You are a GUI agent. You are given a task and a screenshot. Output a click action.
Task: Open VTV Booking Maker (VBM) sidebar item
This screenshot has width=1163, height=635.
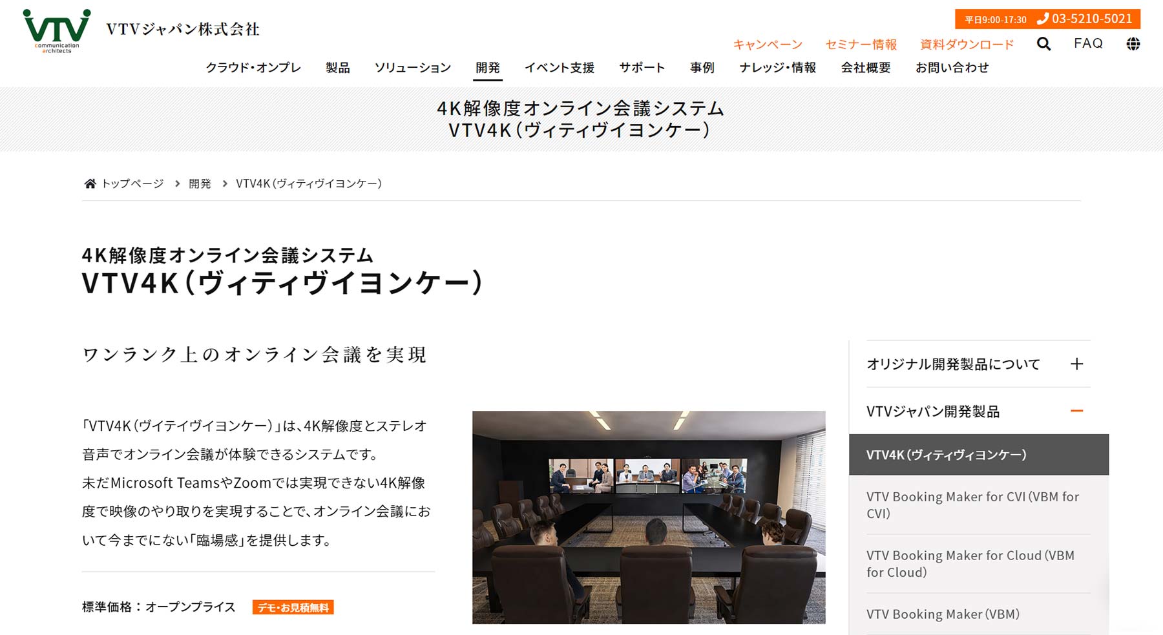click(978, 614)
